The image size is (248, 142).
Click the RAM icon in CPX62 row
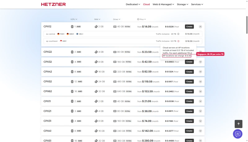[96, 91]
